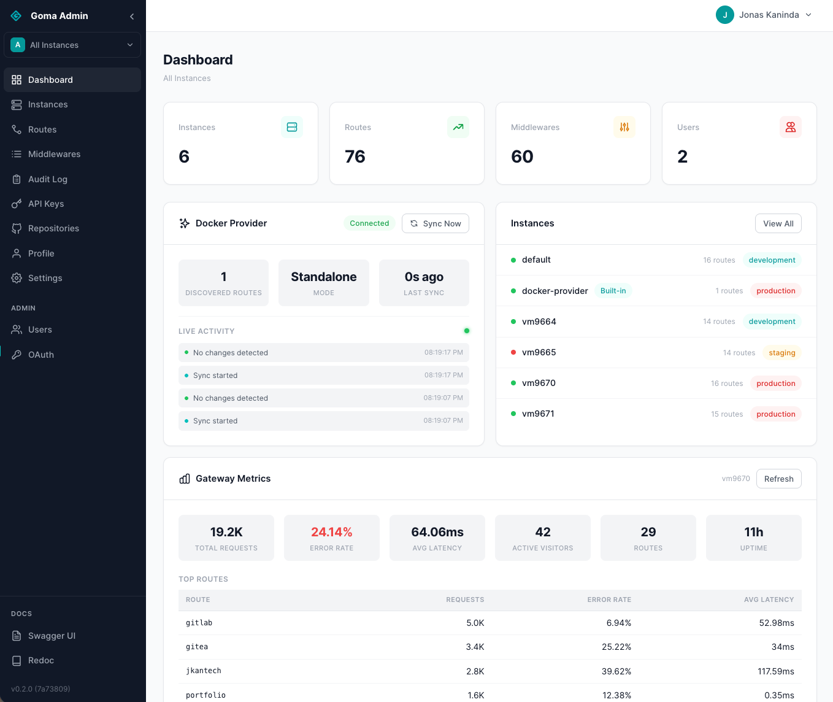Screen dimensions: 833x702
Task: Click the live activity status dot
Action: click(x=467, y=331)
